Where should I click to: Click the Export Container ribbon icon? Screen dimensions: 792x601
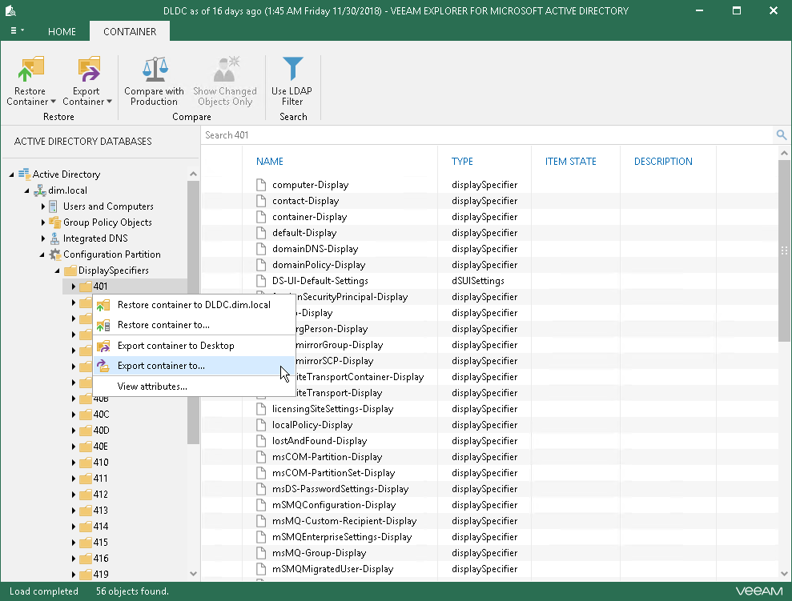pos(87,70)
